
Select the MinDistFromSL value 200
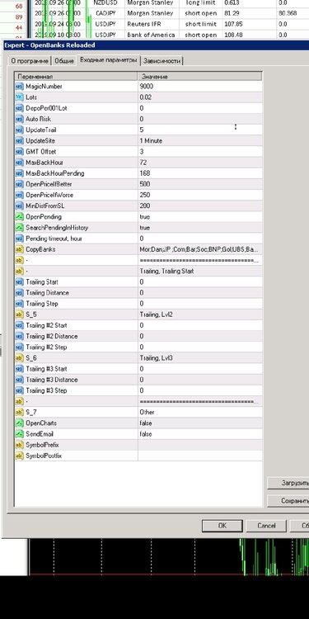point(200,206)
